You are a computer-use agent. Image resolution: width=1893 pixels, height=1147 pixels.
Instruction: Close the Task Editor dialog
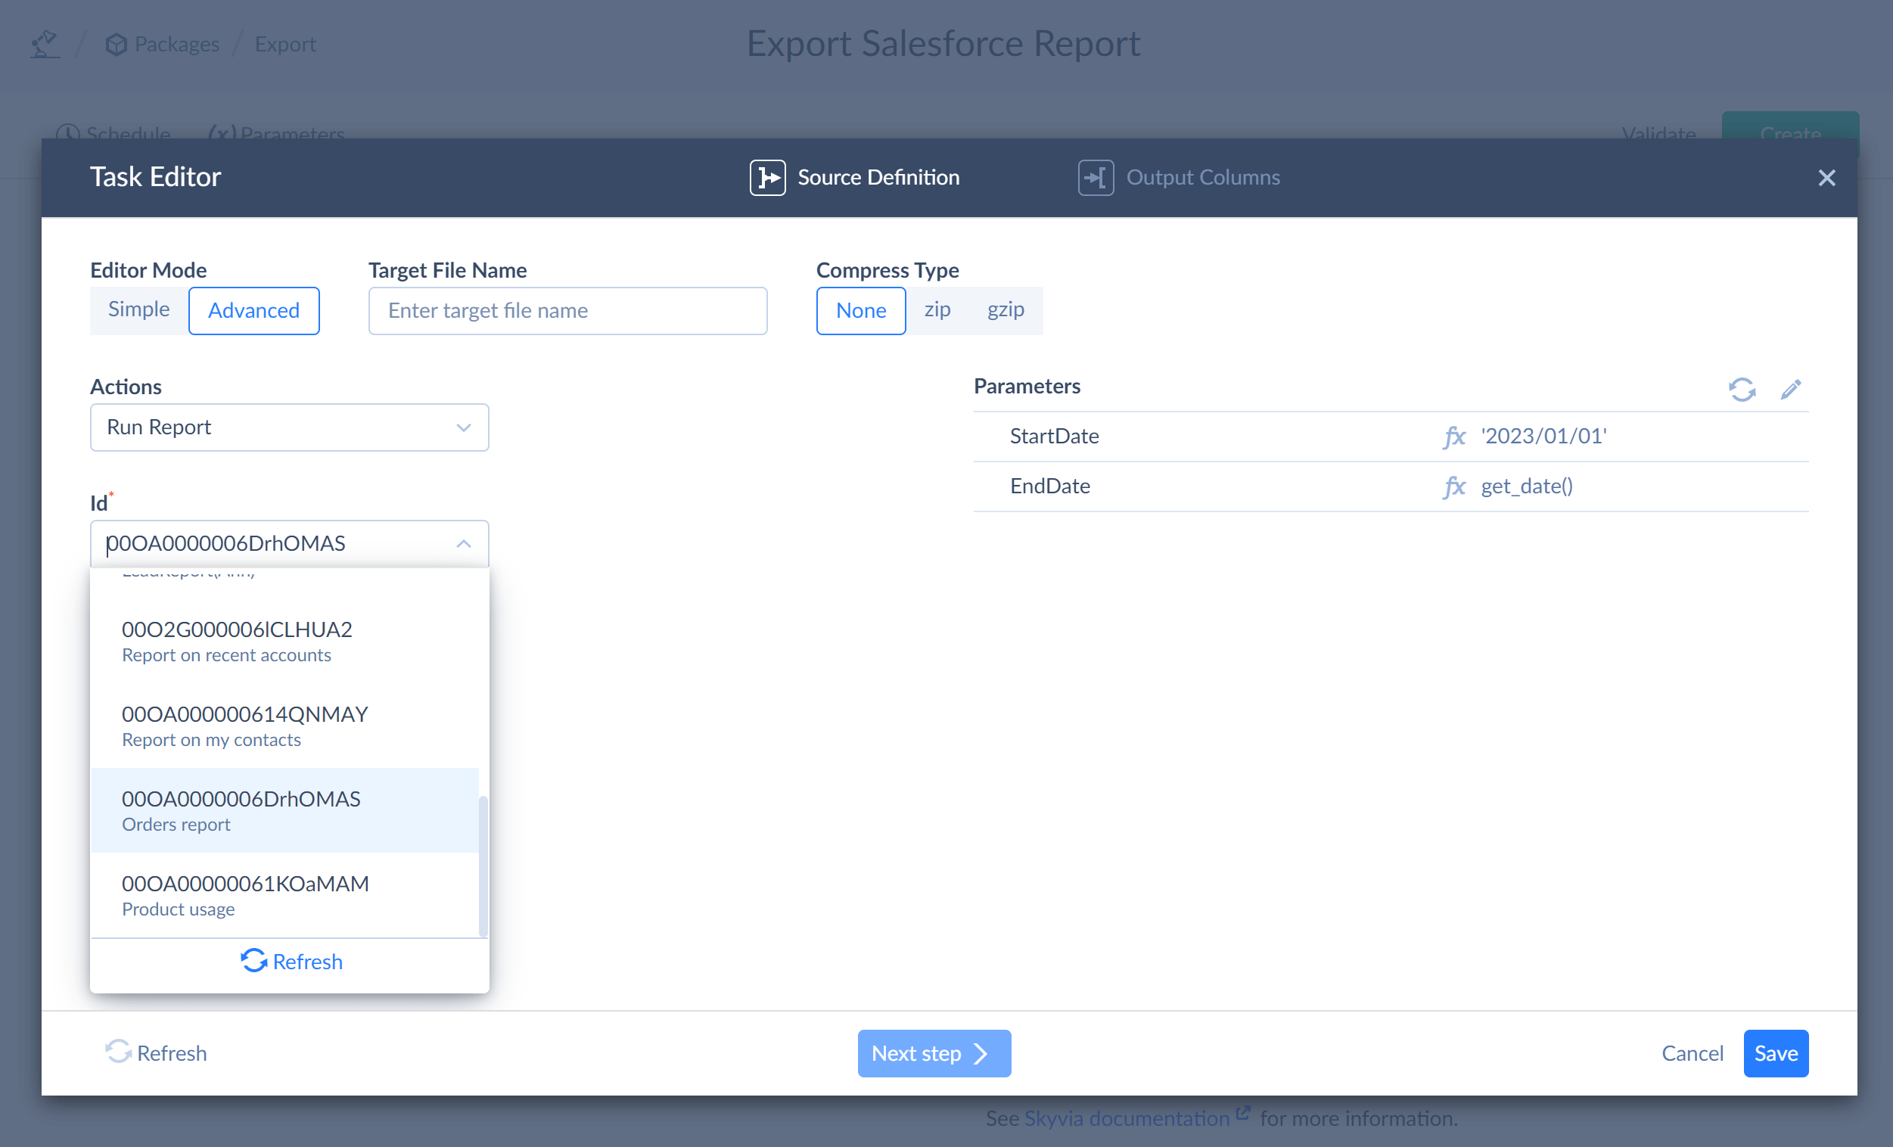click(x=1826, y=178)
